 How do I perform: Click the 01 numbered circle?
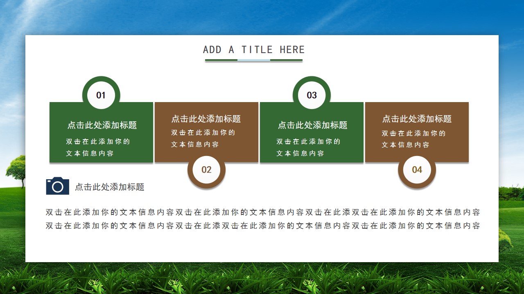[101, 95]
